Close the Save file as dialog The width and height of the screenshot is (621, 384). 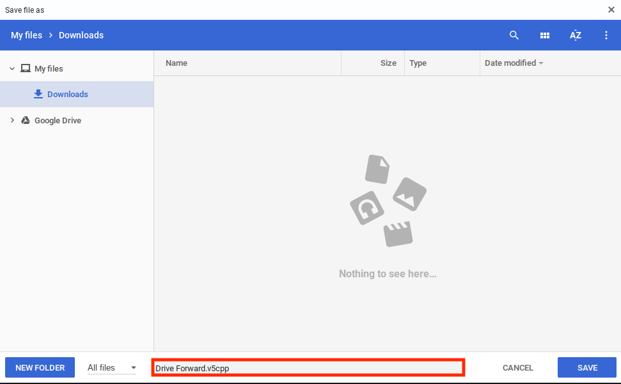[611, 10]
